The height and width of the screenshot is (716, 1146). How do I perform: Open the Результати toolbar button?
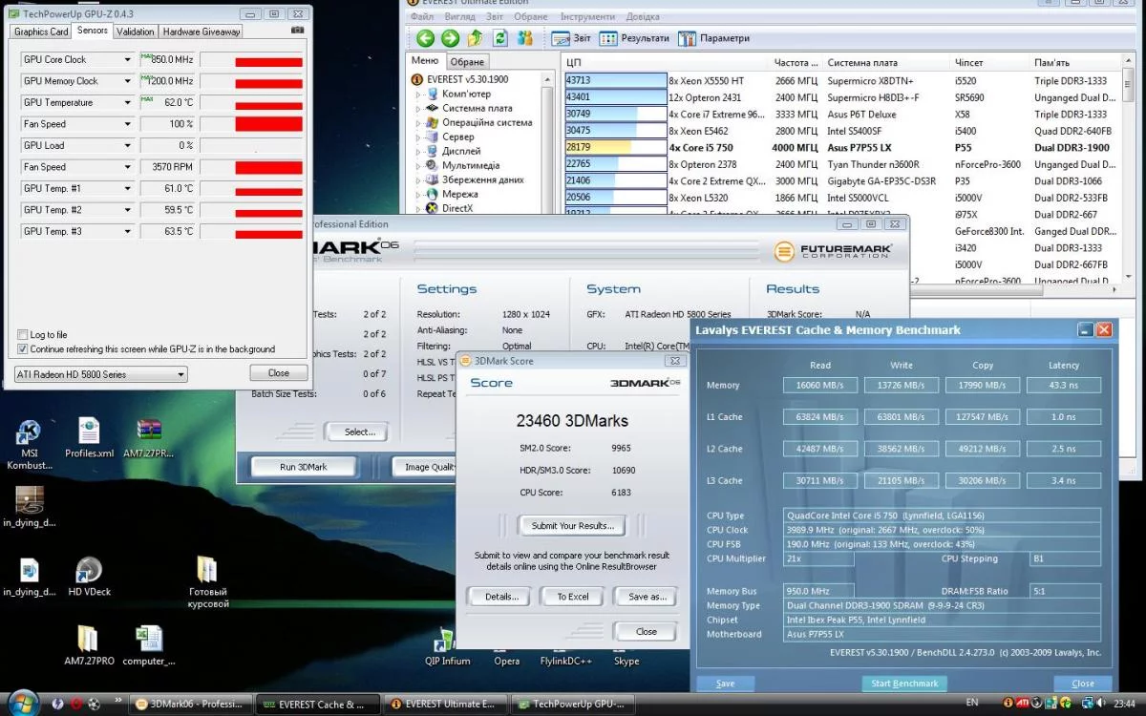(x=635, y=38)
